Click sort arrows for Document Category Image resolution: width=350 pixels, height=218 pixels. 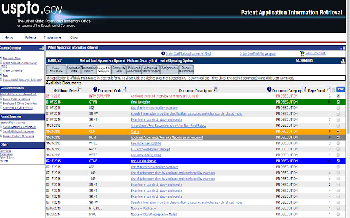pos(305,89)
